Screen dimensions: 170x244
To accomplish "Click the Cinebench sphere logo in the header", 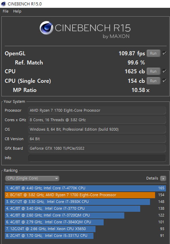I will [46, 28].
